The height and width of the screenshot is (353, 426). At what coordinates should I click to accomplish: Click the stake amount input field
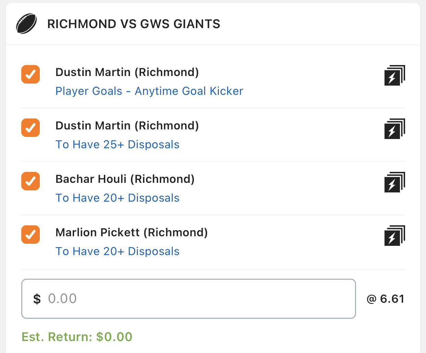pos(189,299)
